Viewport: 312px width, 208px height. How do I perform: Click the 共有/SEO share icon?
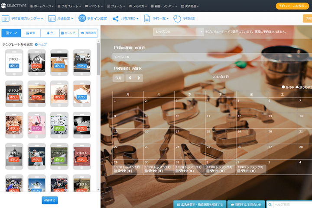116,19
